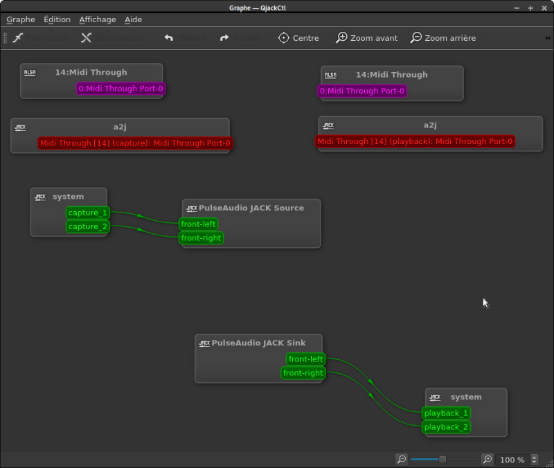
Task: Expand the toolbar overflow chevron
Action: (x=547, y=38)
